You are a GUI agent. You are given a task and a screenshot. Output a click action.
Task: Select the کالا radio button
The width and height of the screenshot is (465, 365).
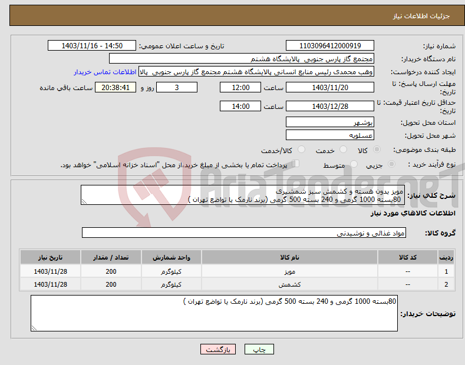(377, 150)
